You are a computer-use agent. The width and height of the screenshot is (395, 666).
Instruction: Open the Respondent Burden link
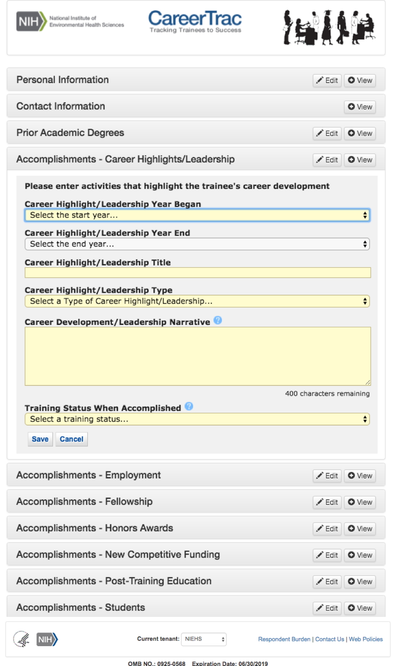point(284,639)
